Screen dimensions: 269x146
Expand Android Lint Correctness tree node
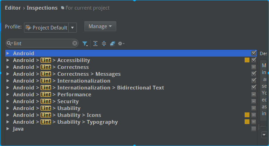(8, 67)
